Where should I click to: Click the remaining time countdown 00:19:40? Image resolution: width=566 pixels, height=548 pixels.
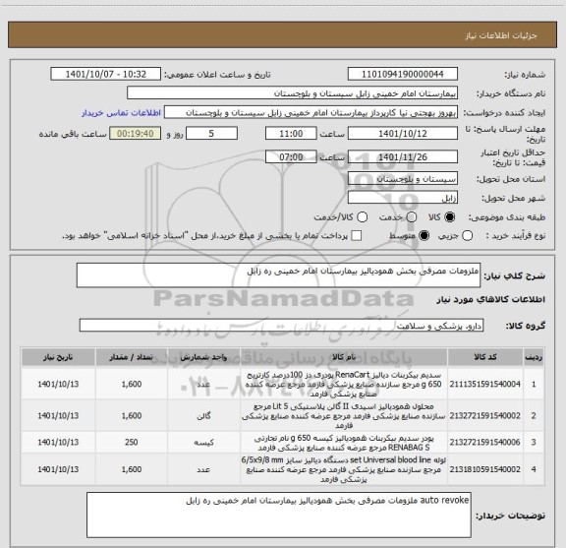click(136, 134)
